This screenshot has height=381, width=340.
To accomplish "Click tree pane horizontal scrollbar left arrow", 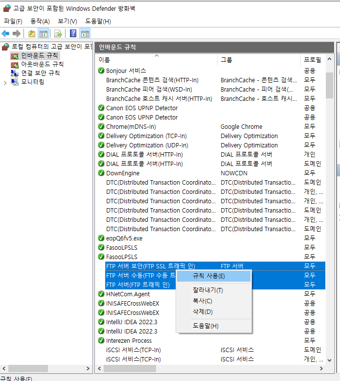I will 4,369.
